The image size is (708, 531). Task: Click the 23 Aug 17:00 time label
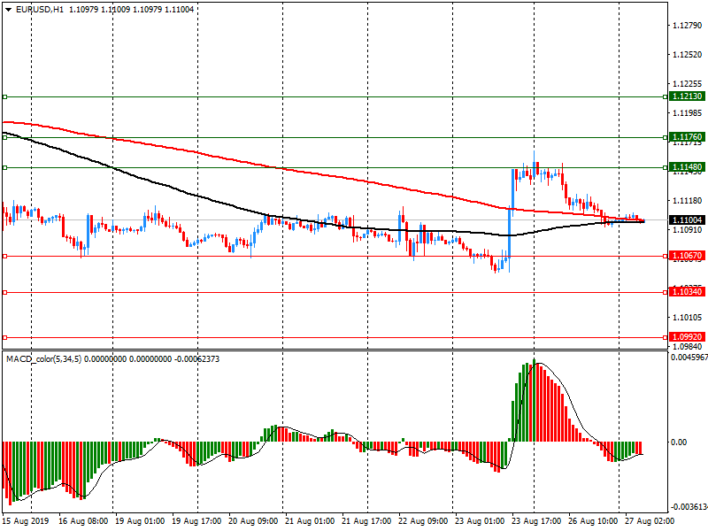click(536, 521)
